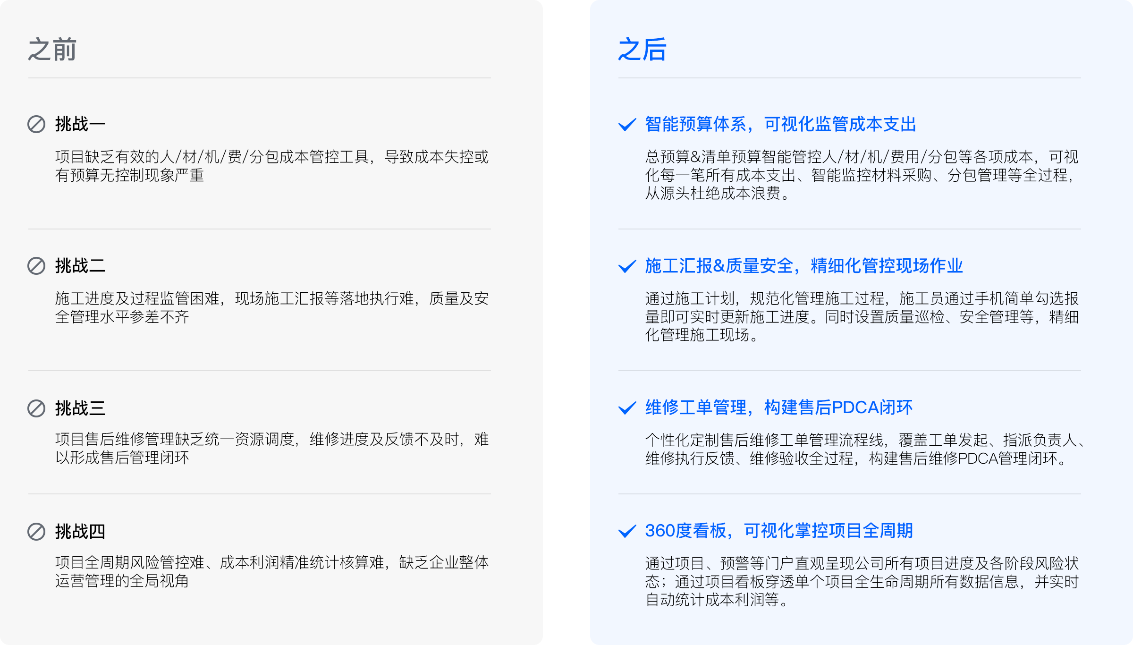Open the 智能预算体系，可视化监管成本支出 heading
Screen dimensions: 1133x645
tap(780, 124)
